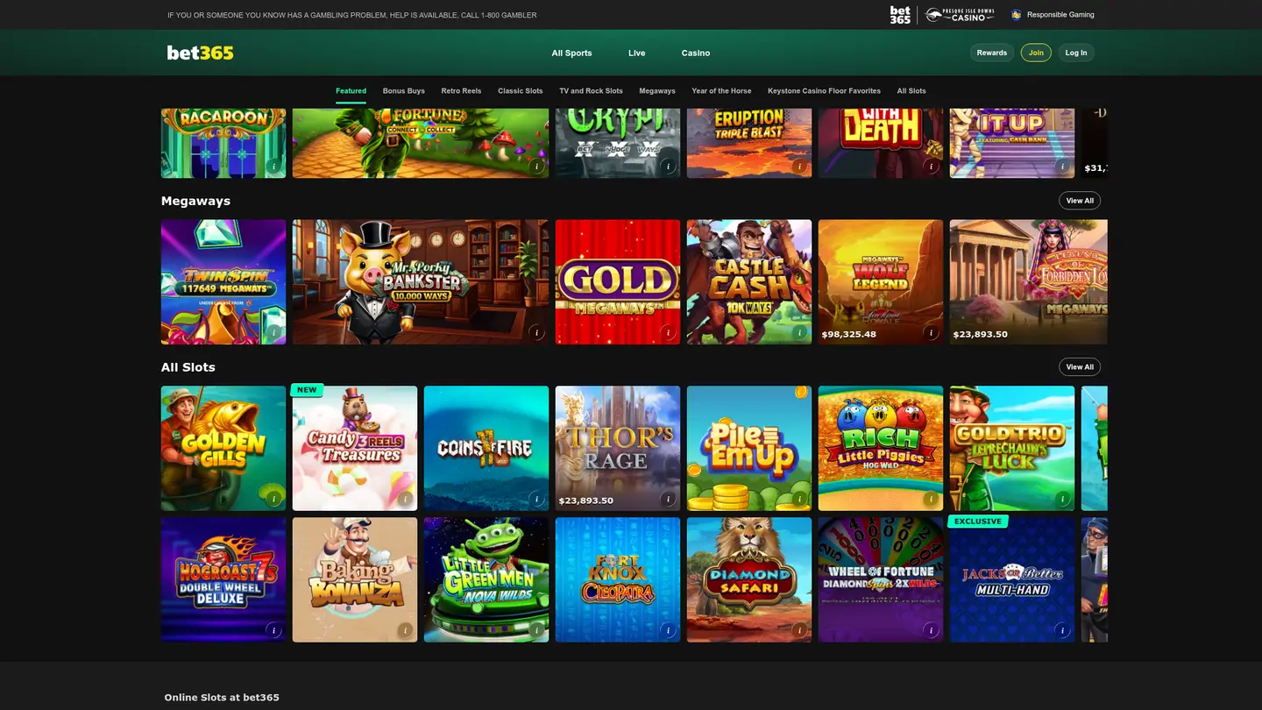Viewport: 1262px width, 710px height.
Task: Open info icon on Eruption Triple Blast tile
Action: 799,166
